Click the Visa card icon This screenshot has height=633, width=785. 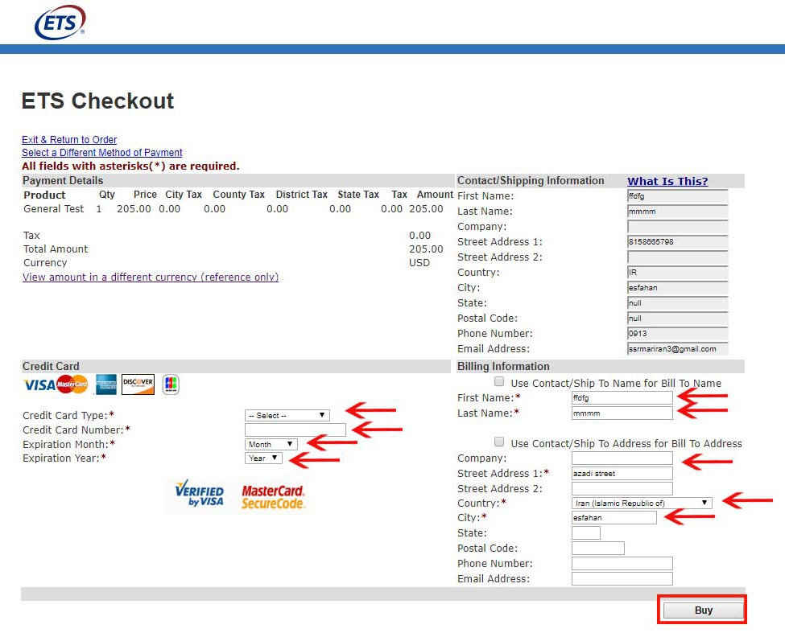(39, 385)
